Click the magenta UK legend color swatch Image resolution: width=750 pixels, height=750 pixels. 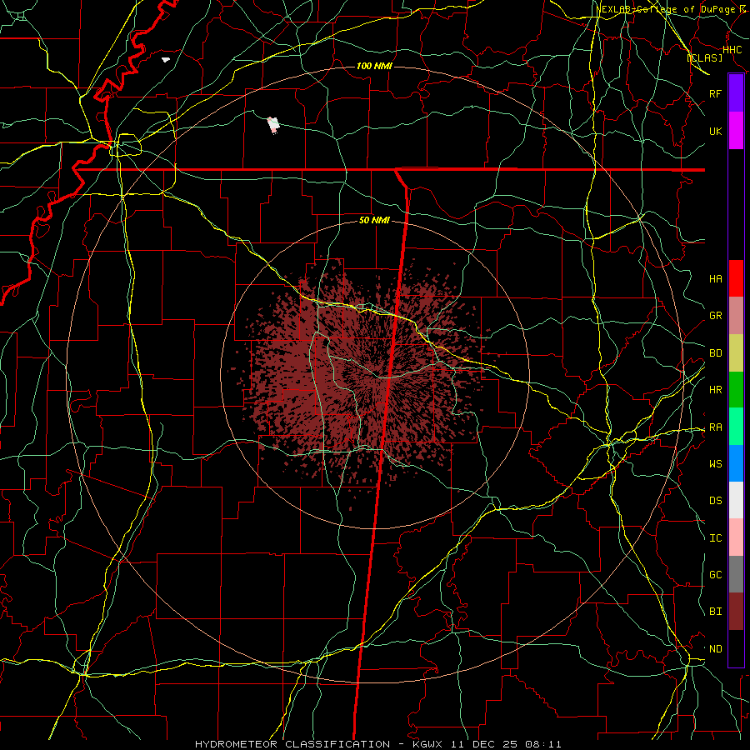coord(736,131)
